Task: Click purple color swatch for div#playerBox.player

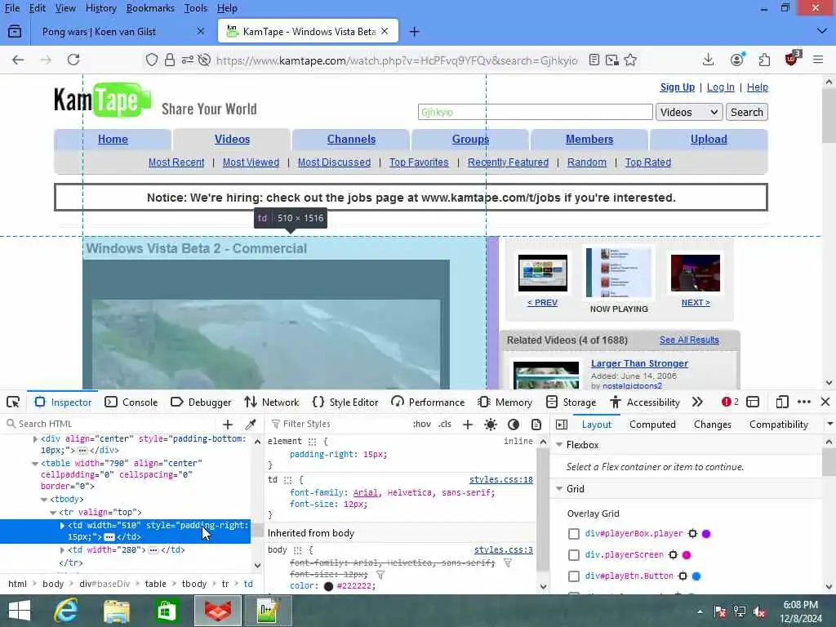Action: click(x=706, y=534)
